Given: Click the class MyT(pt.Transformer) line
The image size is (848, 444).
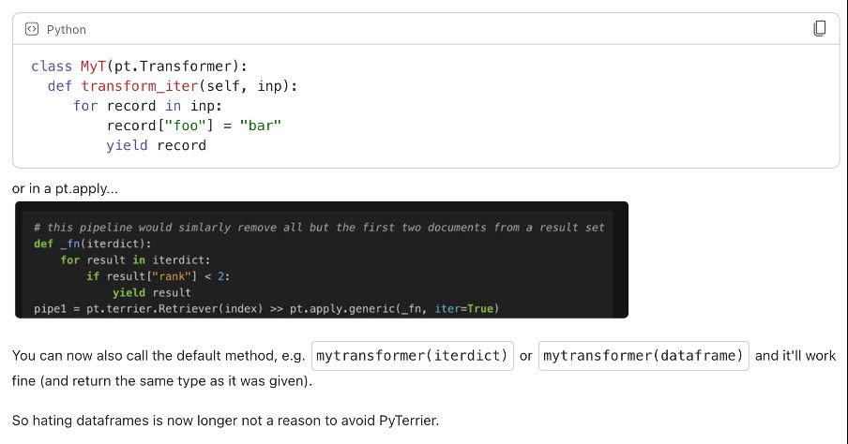Looking at the screenshot, I should coord(139,67).
